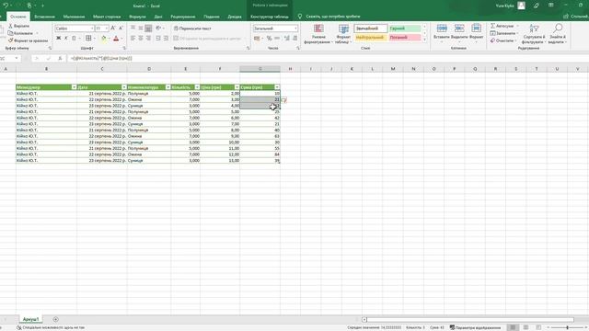Screen dimensions: 589x331
Task: Apply the Нейтральний (Neutral) cell style
Action: coord(371,38)
